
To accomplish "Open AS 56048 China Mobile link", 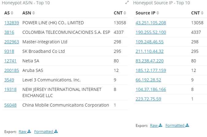I will pyautogui.click(x=10, y=105).
